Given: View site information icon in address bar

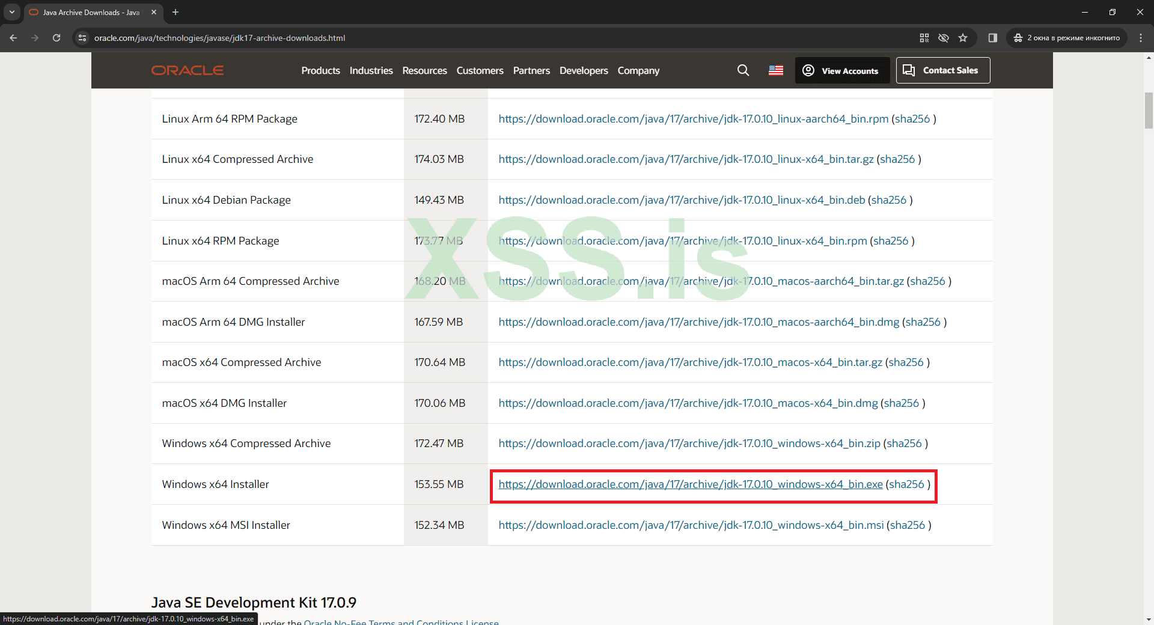Looking at the screenshot, I should coord(83,38).
